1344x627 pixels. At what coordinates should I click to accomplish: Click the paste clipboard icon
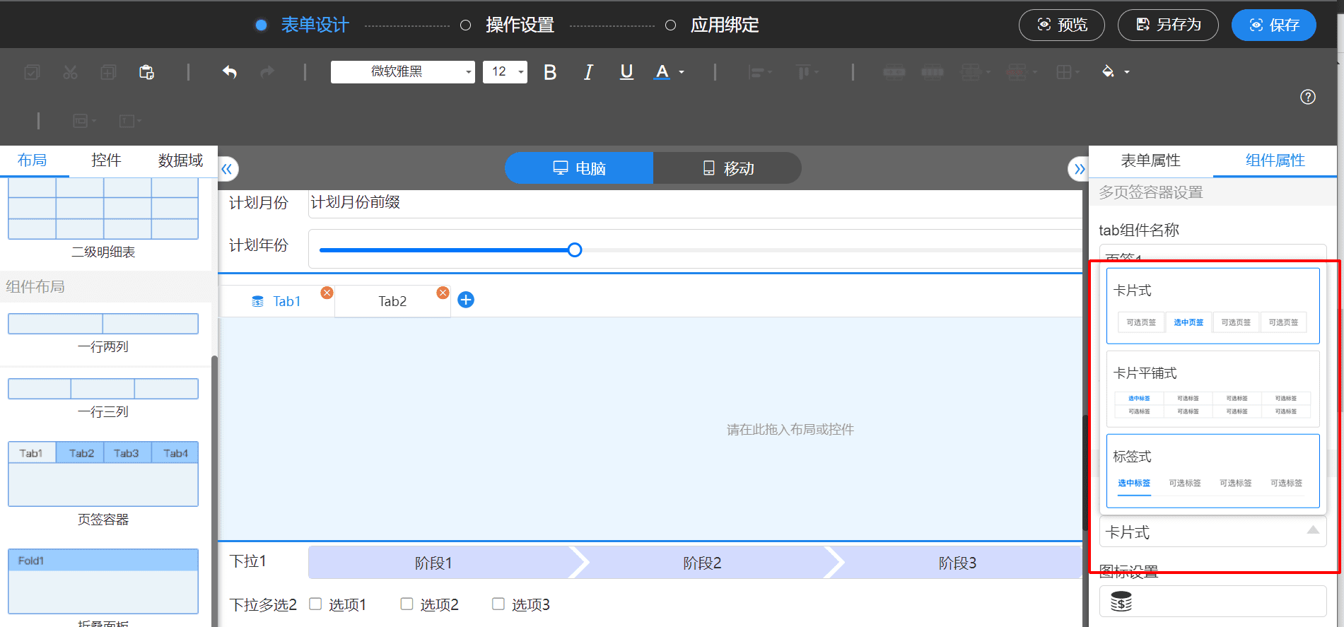(146, 72)
